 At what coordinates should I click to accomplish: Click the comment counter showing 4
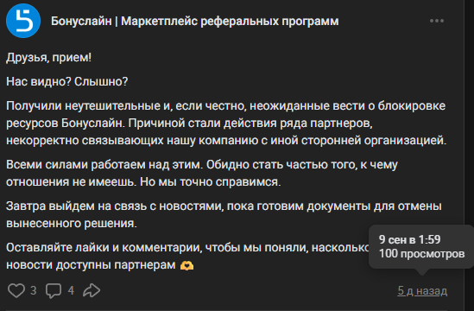click(x=71, y=291)
